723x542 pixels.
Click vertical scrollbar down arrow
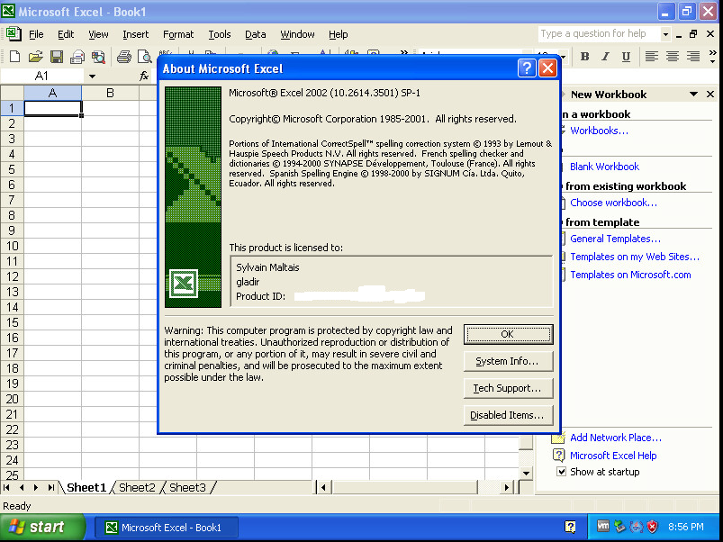point(526,474)
